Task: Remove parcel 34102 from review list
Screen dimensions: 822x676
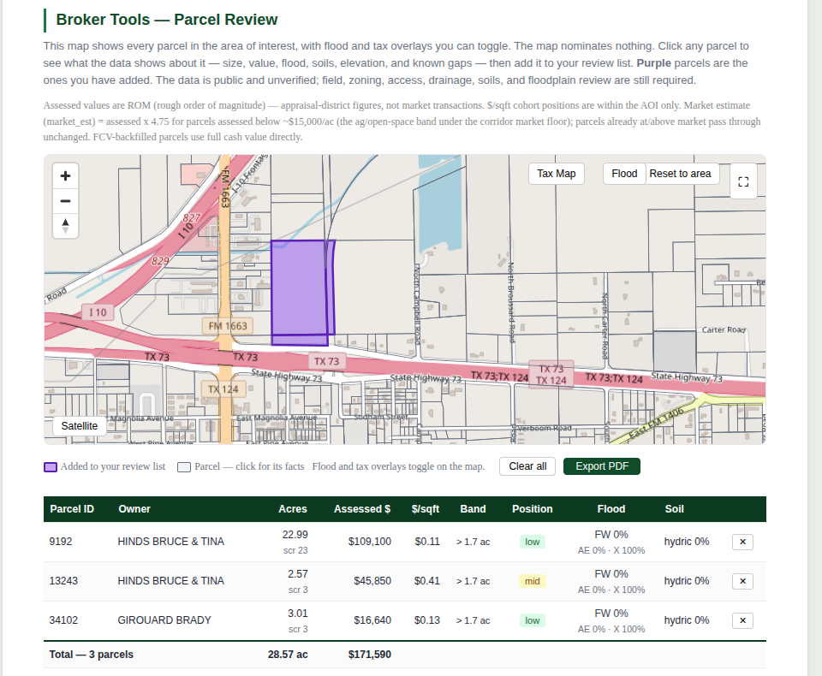Action: pos(742,620)
